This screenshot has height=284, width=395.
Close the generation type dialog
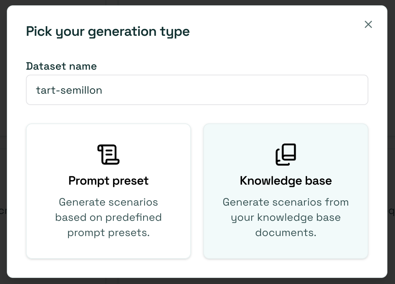tap(368, 24)
